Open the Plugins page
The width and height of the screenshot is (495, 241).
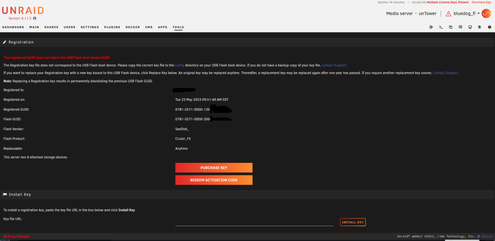point(112,27)
